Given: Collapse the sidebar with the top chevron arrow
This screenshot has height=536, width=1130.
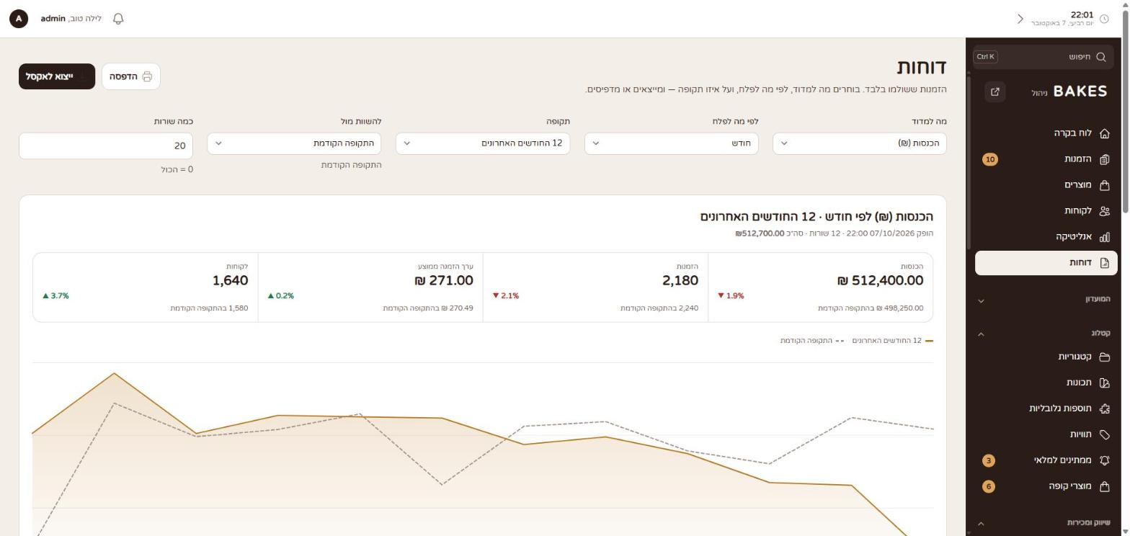Looking at the screenshot, I should pos(1020,19).
